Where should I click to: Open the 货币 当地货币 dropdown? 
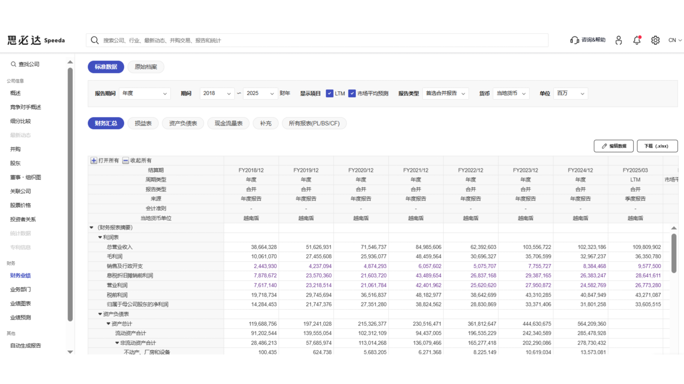[x=511, y=93]
